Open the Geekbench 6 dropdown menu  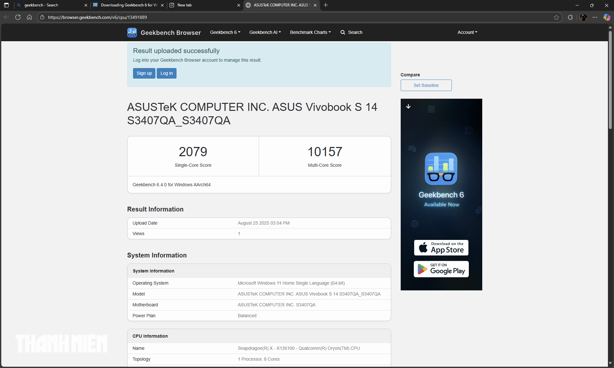[225, 32]
